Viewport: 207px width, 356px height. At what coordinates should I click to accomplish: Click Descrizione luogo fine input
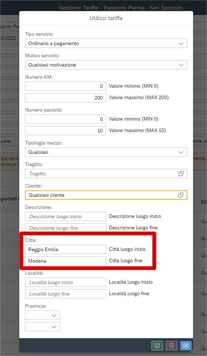click(65, 228)
